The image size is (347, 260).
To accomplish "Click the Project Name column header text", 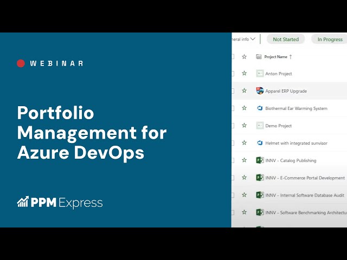I will [x=276, y=57].
